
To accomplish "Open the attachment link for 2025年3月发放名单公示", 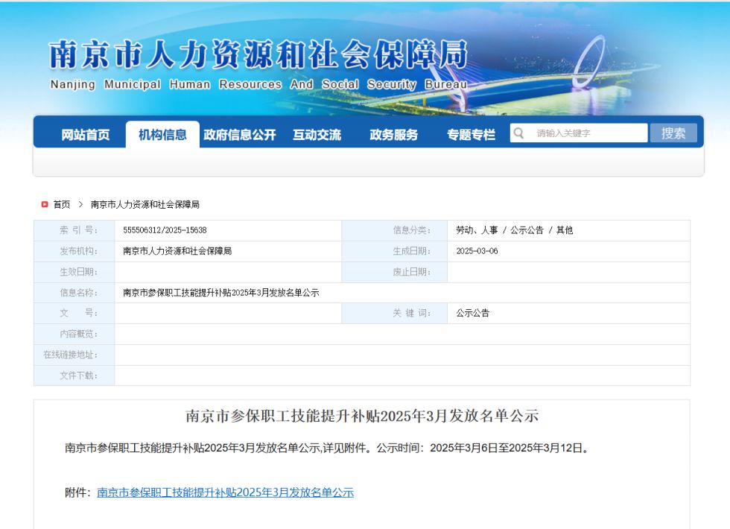I will [225, 492].
